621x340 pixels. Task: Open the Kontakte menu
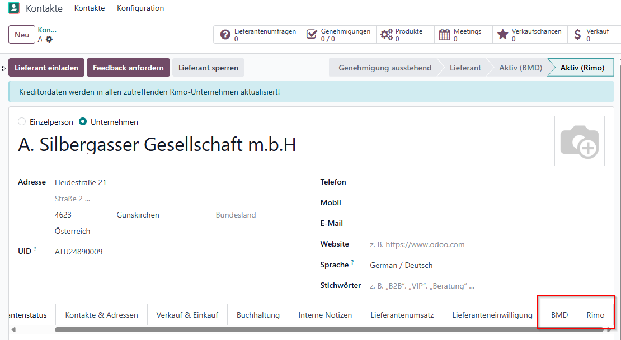90,8
